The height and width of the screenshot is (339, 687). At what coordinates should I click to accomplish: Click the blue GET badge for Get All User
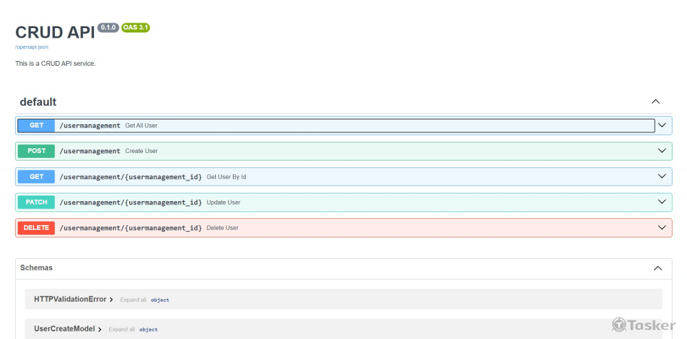36,126
